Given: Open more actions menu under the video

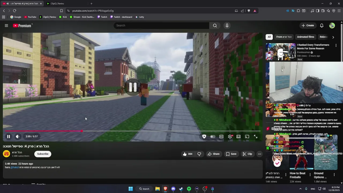Looking at the screenshot, I should 259,154.
